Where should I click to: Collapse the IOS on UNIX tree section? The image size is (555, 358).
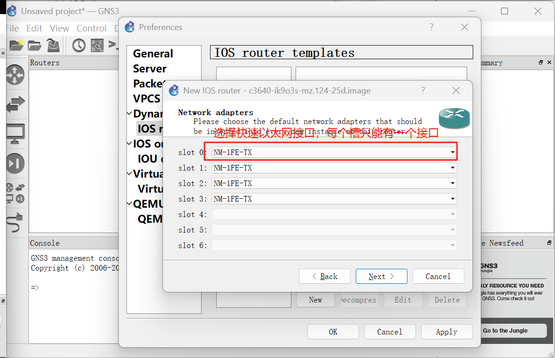[x=130, y=143]
